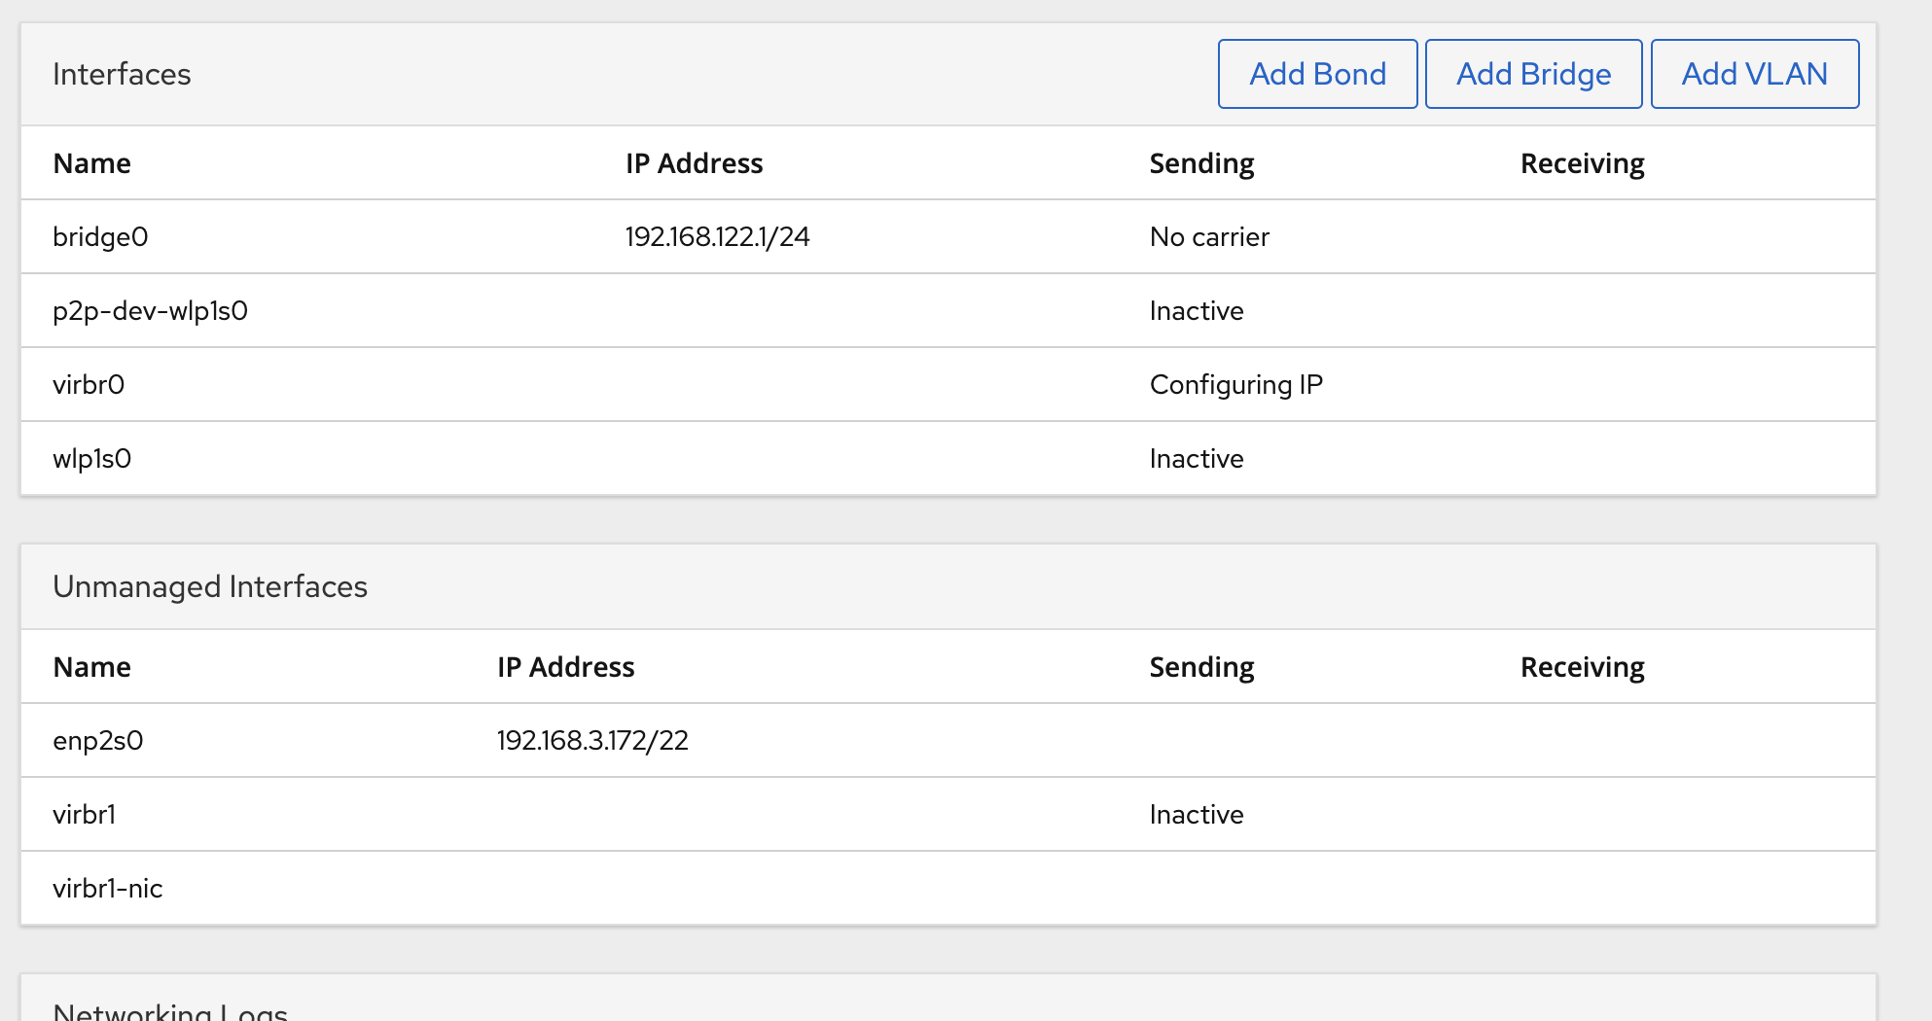Open the p2p-dev-wlp1s0 interface row

[x=948, y=310]
